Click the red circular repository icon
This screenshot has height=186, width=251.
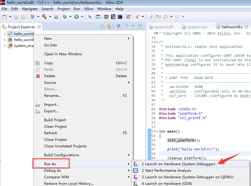(x=128, y=17)
